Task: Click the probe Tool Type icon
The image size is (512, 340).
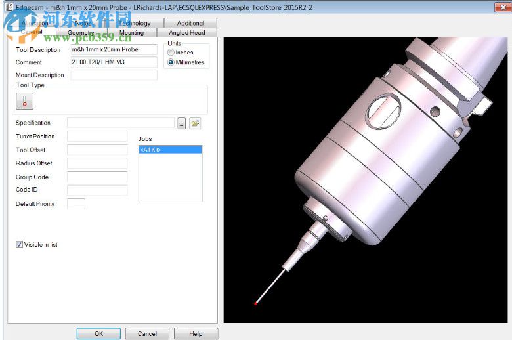Action: [24, 101]
